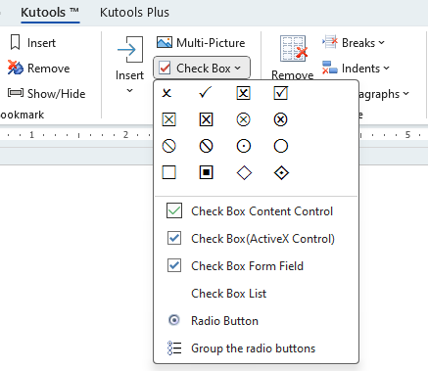The image size is (428, 371).
Task: Insert the plain X mark symbol
Action: point(166,93)
